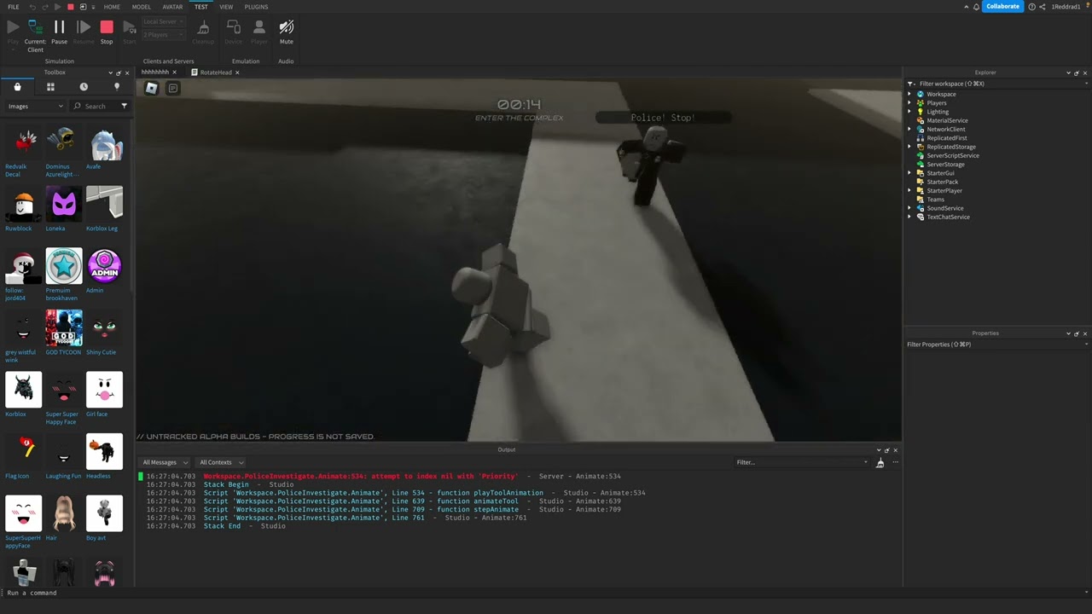
Task: Select MaterialService in Explorer
Action: click(947, 120)
